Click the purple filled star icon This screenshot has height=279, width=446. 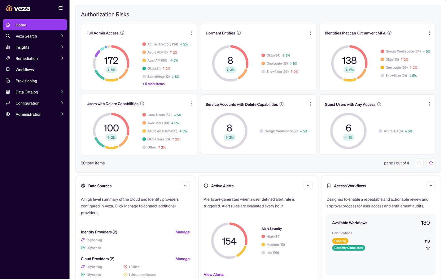431,163
